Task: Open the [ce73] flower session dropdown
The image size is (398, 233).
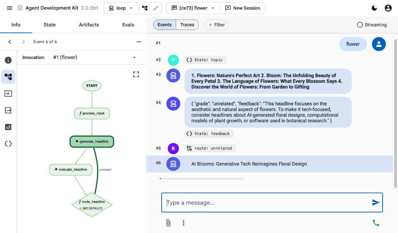Action: pos(193,8)
